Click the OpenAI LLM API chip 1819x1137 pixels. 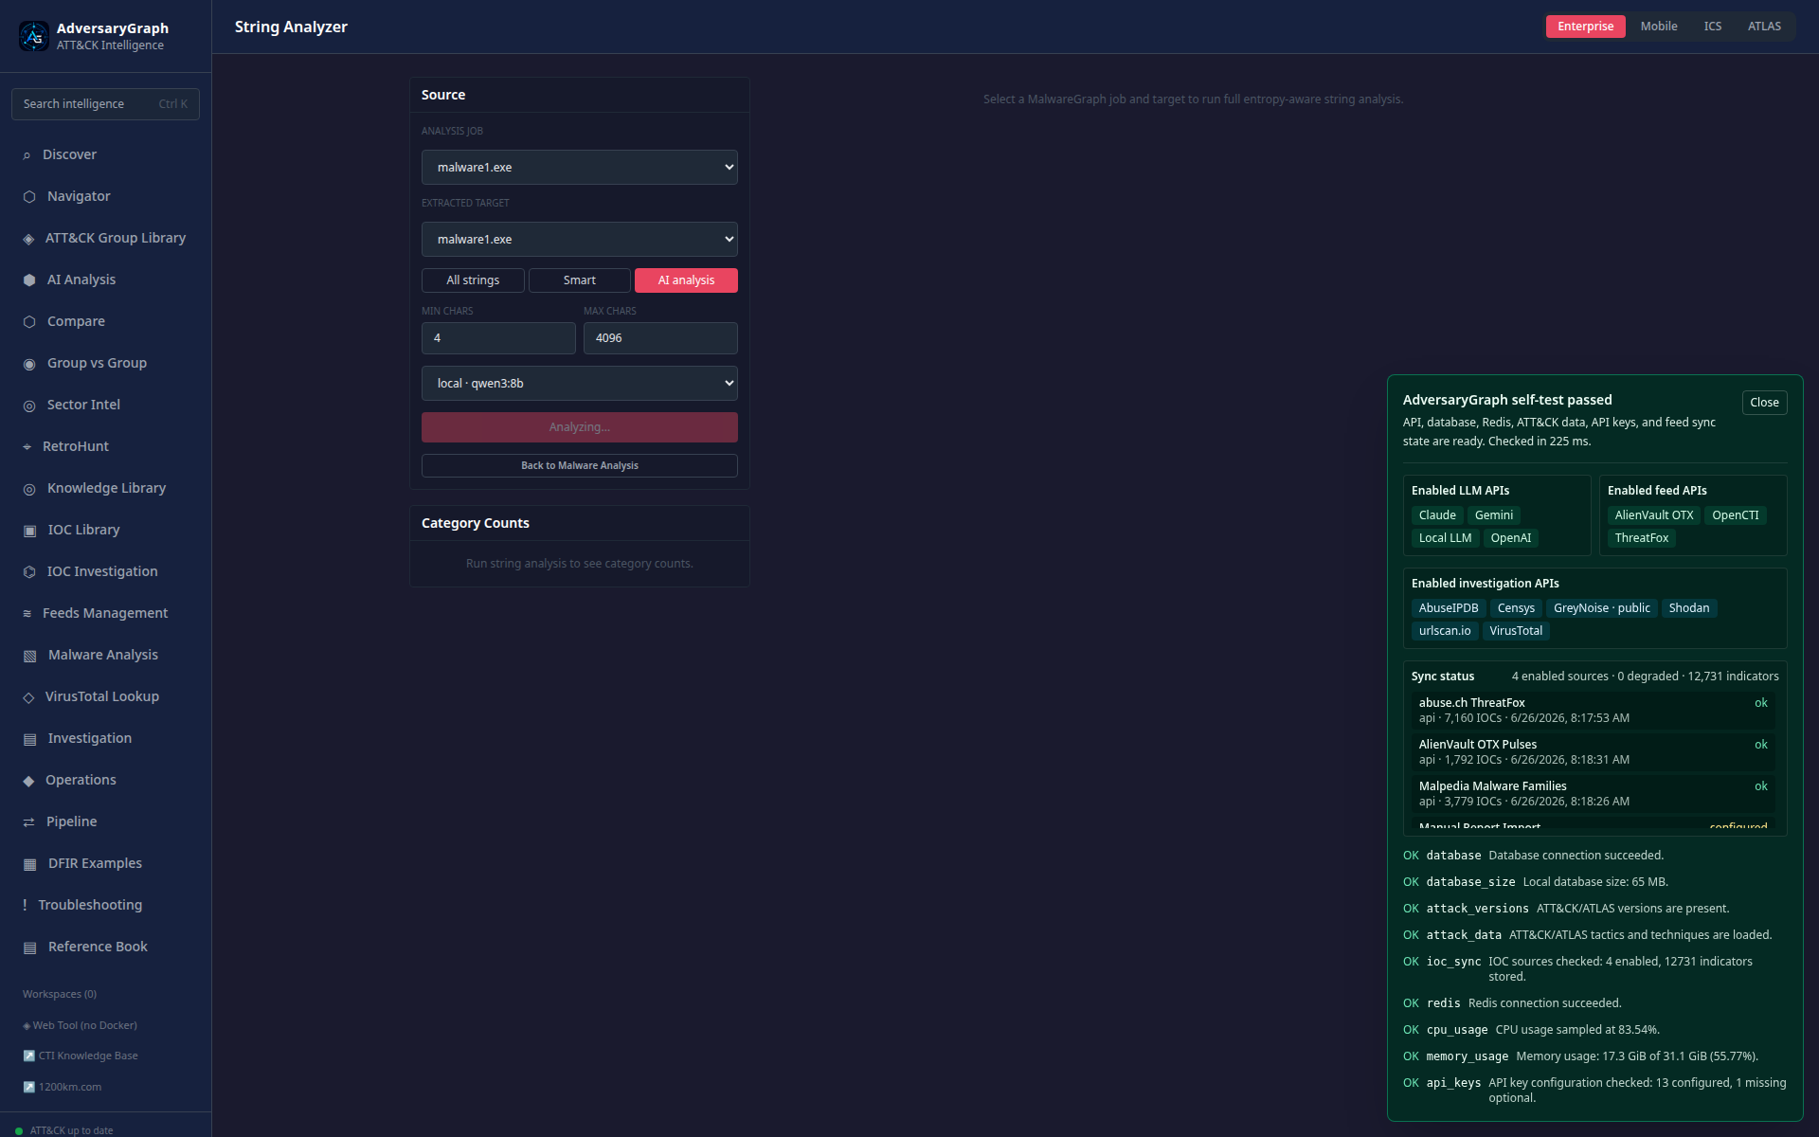pyautogui.click(x=1510, y=538)
